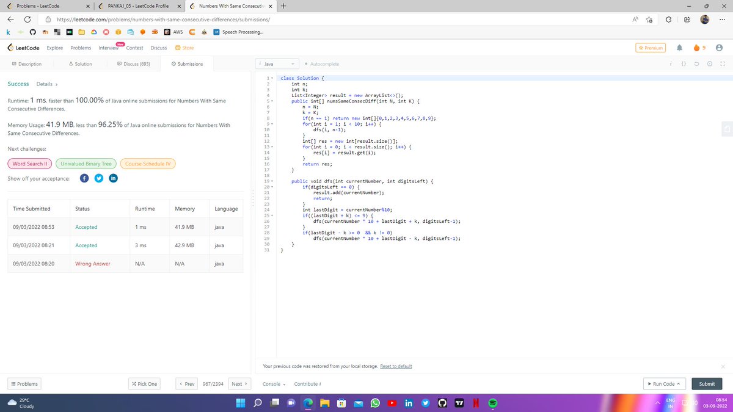Expand the Console panel
733x412 pixels.
click(x=274, y=384)
